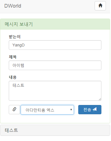This screenshot has height=141, width=111.
Task: Click the chain link attach icon
Action: (14, 109)
